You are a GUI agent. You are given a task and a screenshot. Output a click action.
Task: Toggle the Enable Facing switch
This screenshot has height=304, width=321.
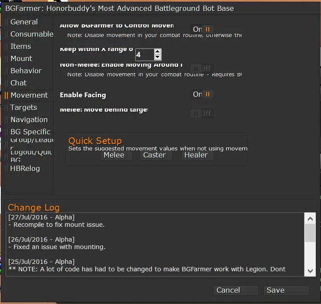tap(202, 94)
